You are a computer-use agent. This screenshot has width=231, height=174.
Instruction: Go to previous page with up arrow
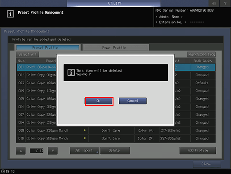point(21,151)
